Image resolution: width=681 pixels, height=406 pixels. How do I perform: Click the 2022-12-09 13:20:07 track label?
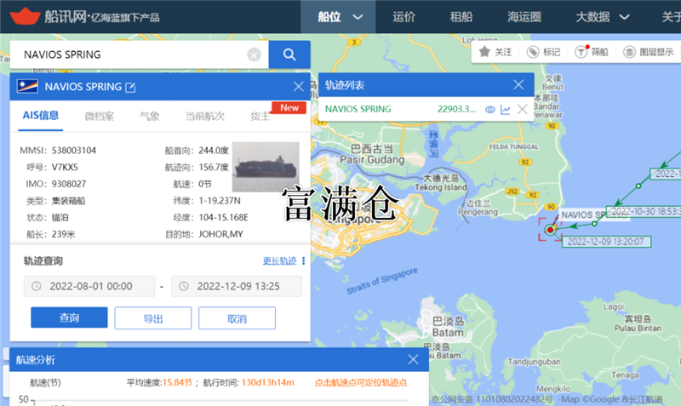click(606, 242)
